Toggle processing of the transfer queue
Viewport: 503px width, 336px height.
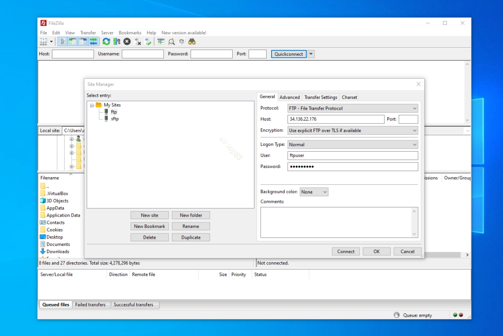(x=117, y=41)
